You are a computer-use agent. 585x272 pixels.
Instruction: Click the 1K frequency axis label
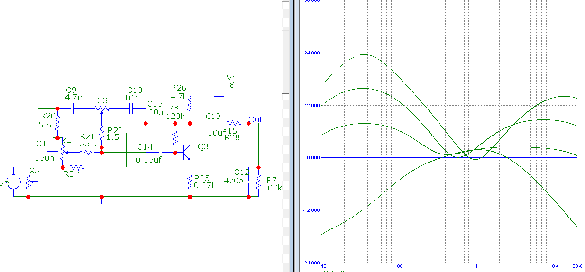click(x=476, y=266)
